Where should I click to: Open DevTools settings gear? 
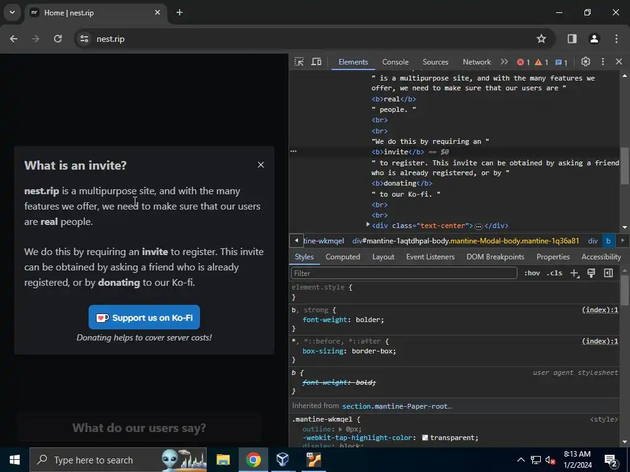586,62
